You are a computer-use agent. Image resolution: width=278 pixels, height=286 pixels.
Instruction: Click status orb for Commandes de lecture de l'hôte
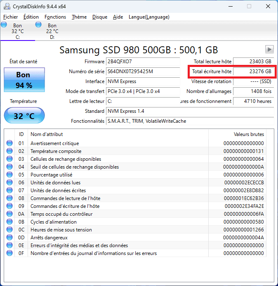click(9, 198)
